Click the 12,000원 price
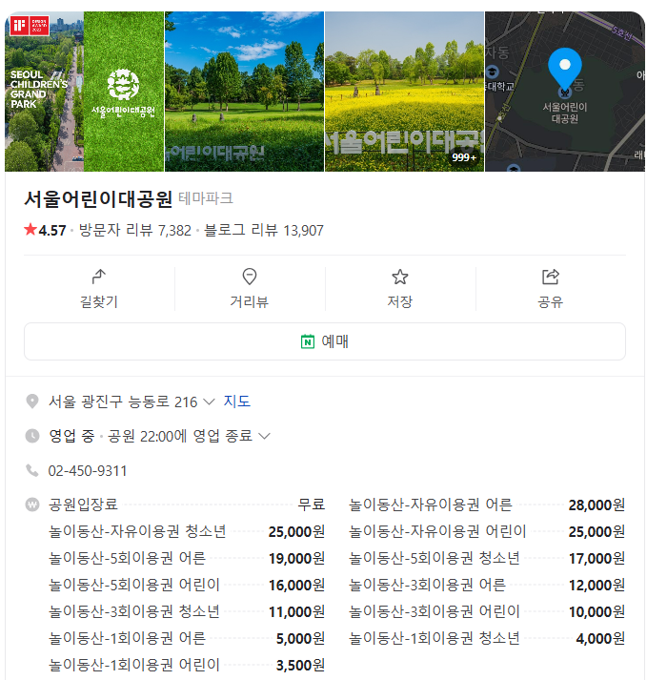647x680 pixels. [596, 585]
